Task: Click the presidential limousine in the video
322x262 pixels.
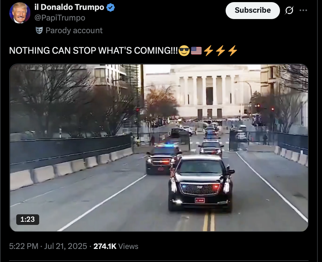Action: point(201,184)
